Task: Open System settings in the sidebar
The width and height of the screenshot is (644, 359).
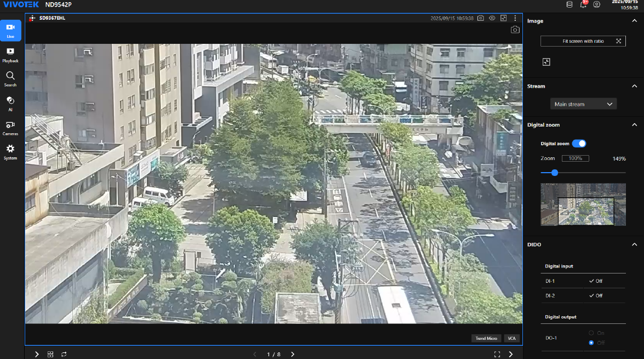Action: pos(10,151)
